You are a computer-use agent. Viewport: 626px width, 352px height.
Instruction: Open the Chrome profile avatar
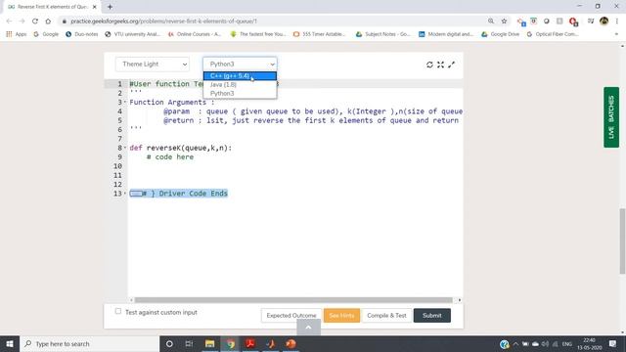pyautogui.click(x=604, y=22)
